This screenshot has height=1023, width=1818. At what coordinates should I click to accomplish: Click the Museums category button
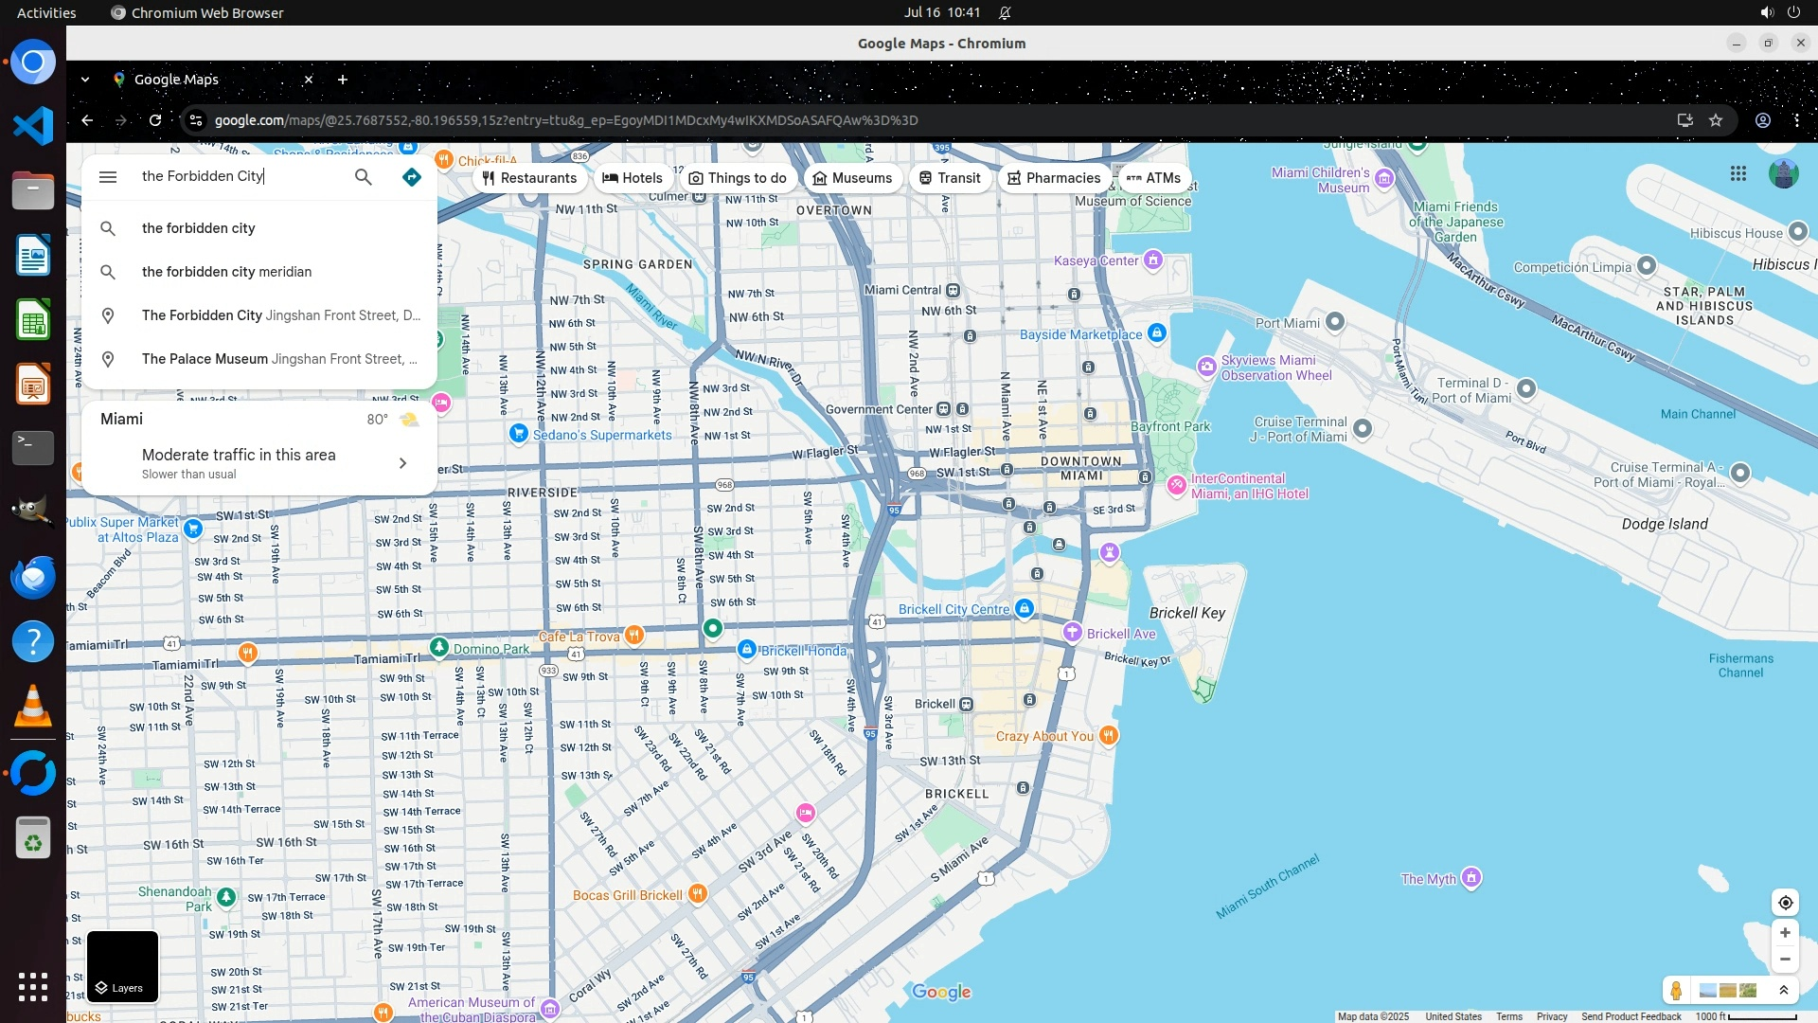pyautogui.click(x=852, y=178)
